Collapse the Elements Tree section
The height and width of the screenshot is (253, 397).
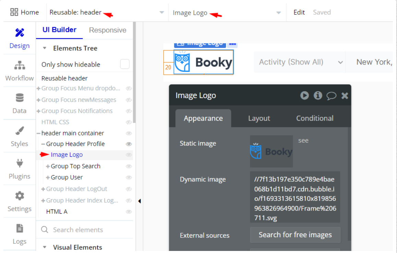click(45, 48)
